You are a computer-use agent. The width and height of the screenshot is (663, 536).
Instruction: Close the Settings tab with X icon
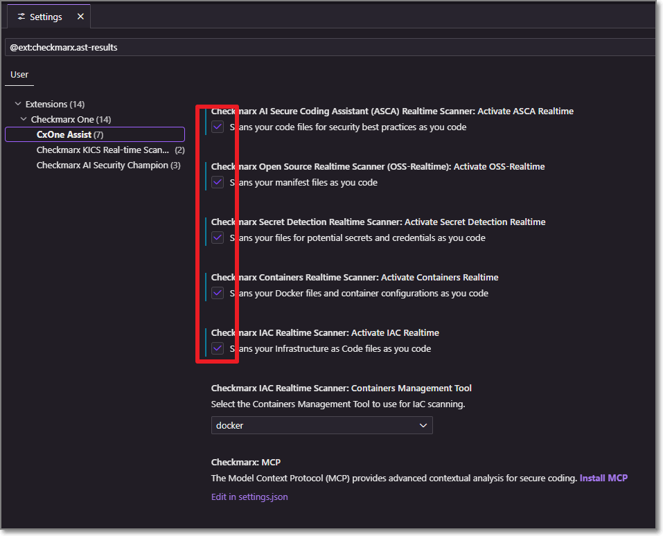tap(80, 17)
